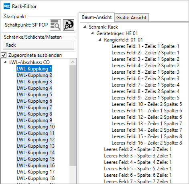Select Leeres Feld: 1 - Zeile: 1 Spalte: 1

coord(145,46)
